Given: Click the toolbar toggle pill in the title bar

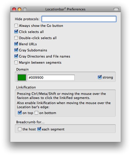Looking at the screenshot, I should [116, 9].
